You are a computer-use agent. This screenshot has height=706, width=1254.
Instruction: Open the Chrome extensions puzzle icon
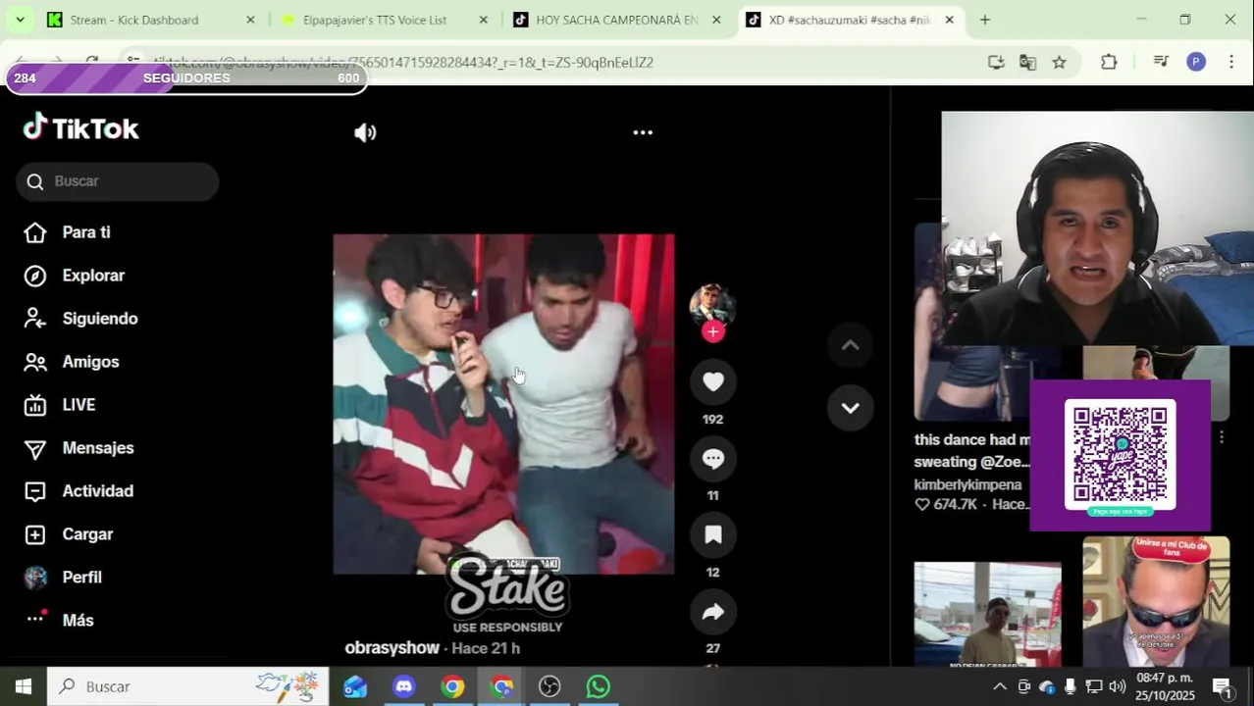tap(1109, 62)
